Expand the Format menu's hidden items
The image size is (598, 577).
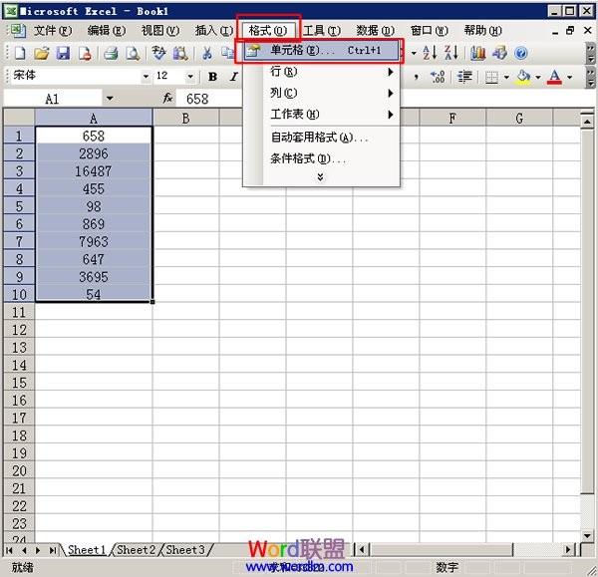[x=320, y=177]
